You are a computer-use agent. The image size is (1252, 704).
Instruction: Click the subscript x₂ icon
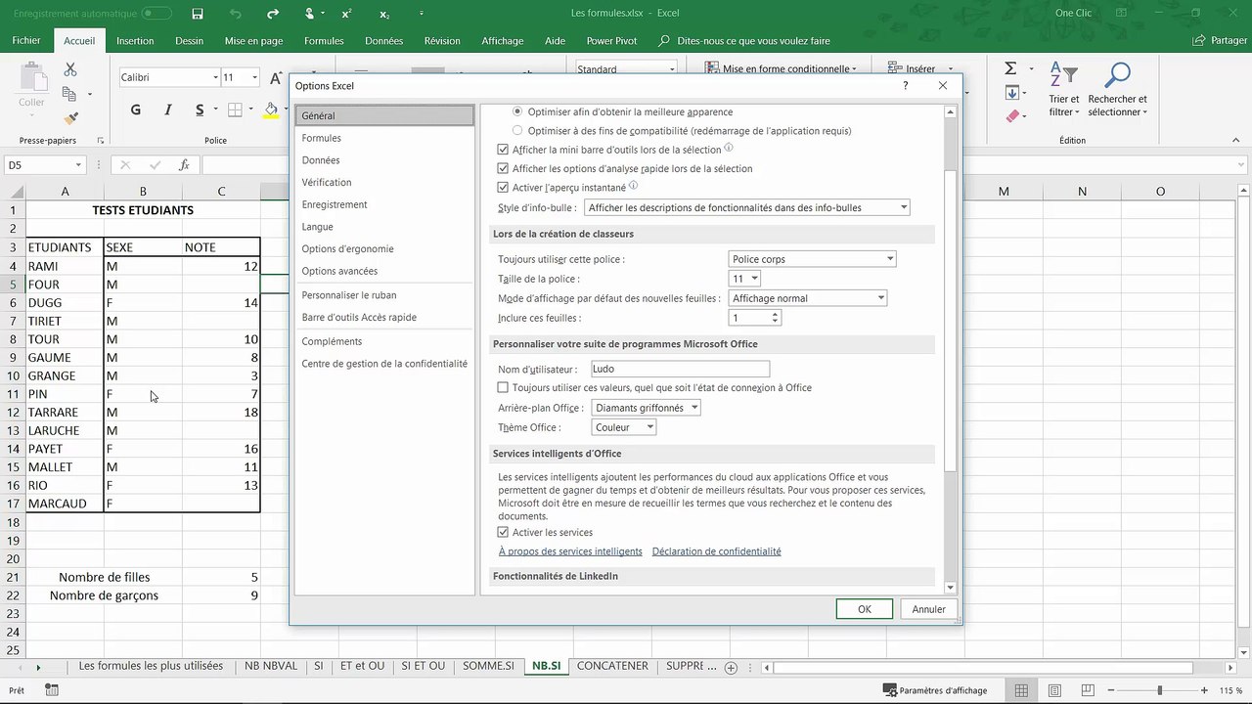[384, 14]
